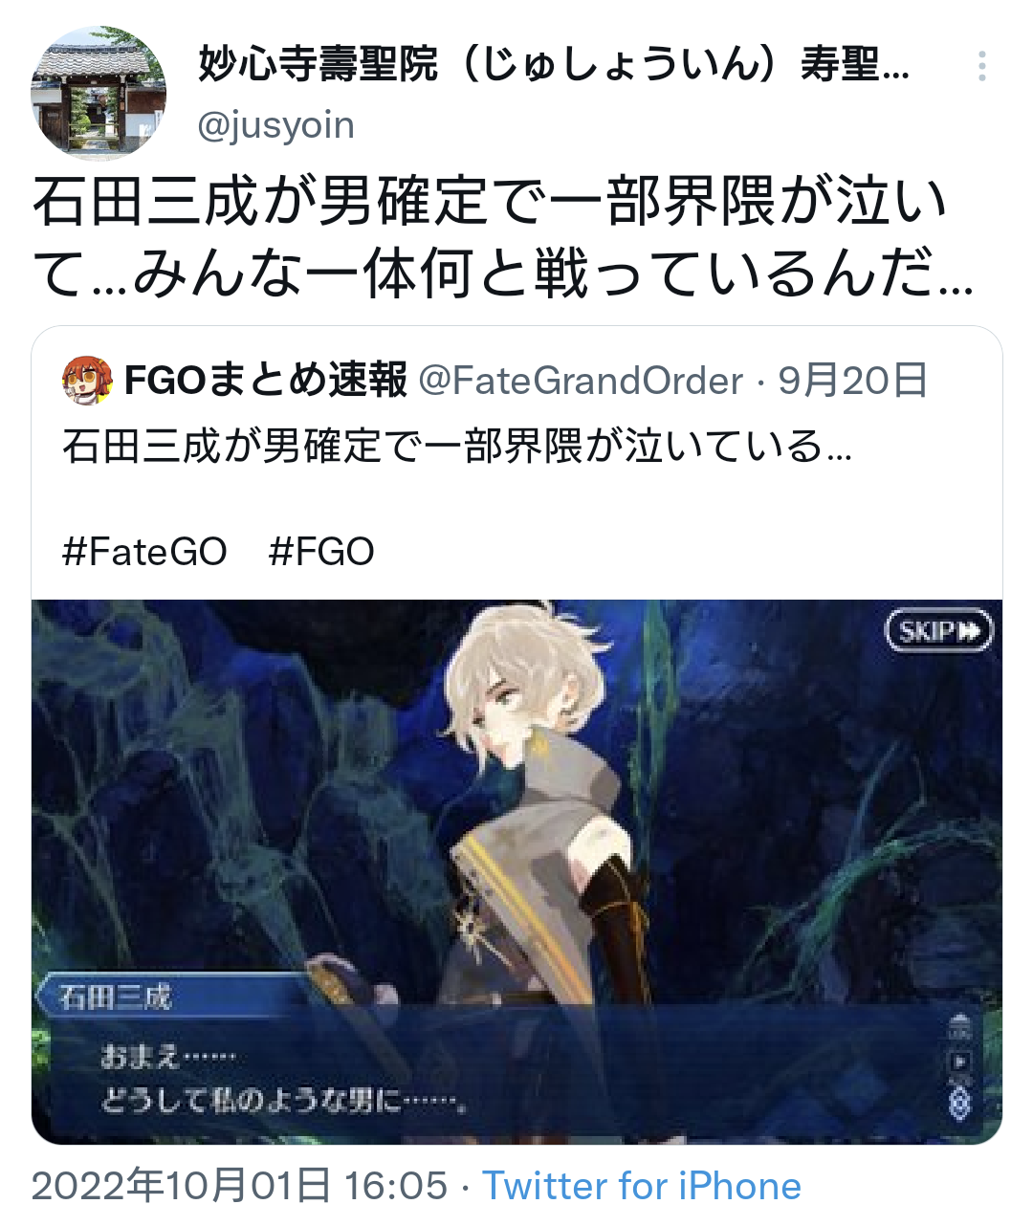Tap the FGOまとめ速報 account avatar
The image size is (1033, 1226).
[88, 381]
